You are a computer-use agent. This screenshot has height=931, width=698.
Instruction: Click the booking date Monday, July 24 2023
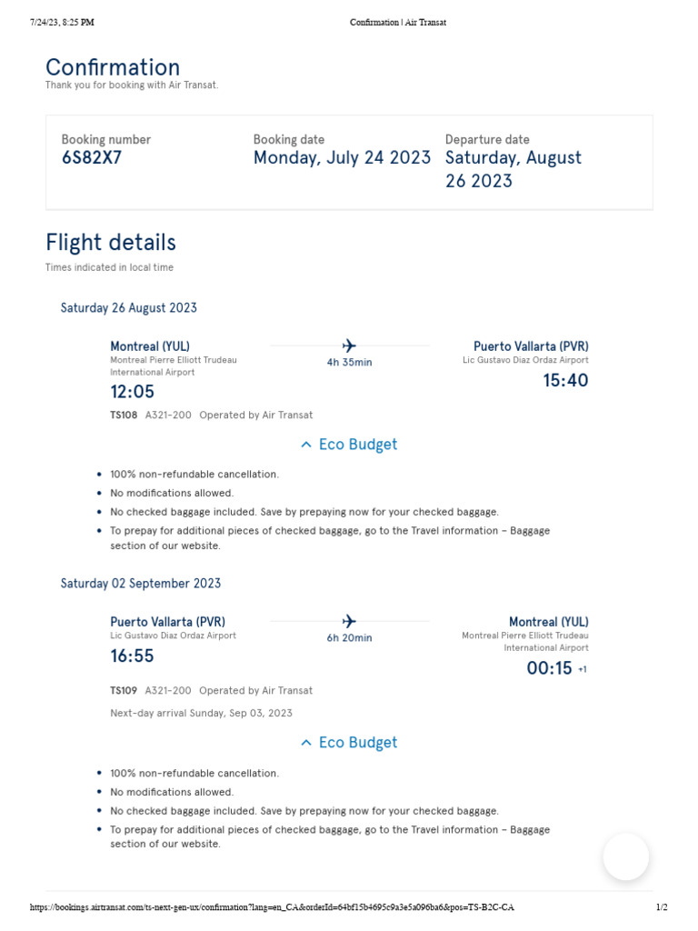[x=342, y=157]
